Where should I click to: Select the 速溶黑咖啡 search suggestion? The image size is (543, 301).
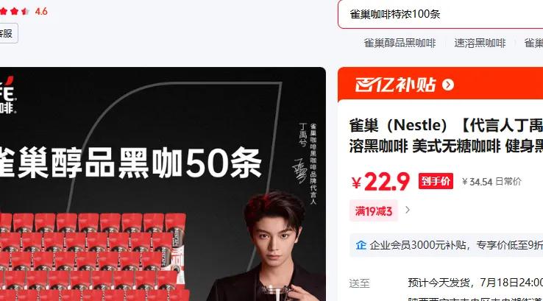(480, 43)
